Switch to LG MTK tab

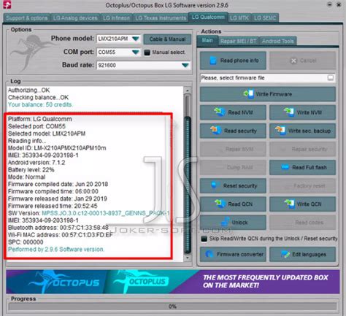point(239,18)
